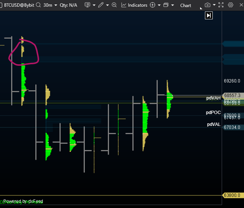Open the Chart menu
Viewport: 244px width, 208px height.
[186, 6]
